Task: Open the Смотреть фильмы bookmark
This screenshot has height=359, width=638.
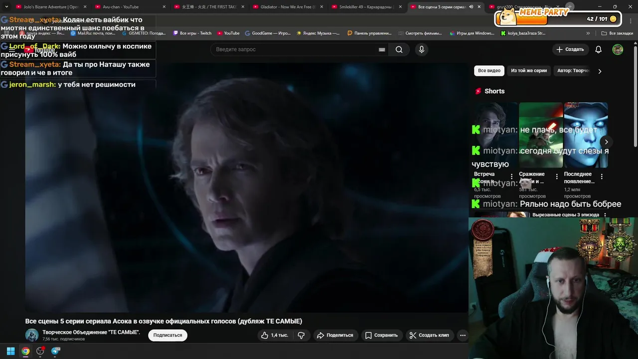Action: (x=420, y=33)
